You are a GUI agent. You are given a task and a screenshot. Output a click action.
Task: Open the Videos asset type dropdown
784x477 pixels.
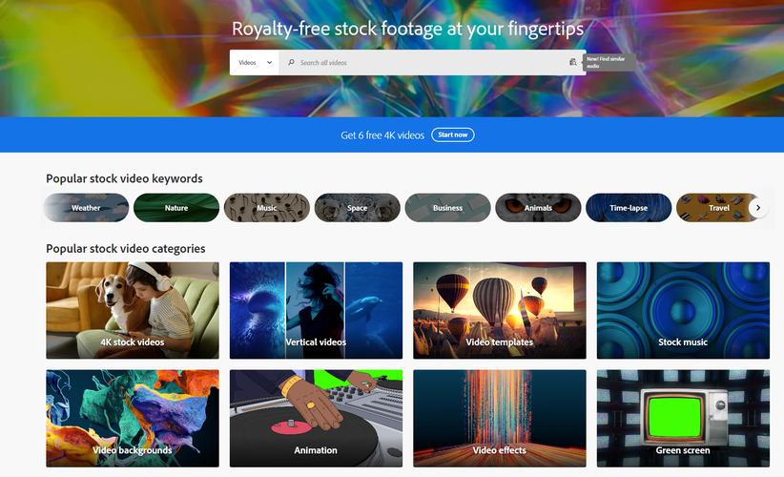[255, 63]
